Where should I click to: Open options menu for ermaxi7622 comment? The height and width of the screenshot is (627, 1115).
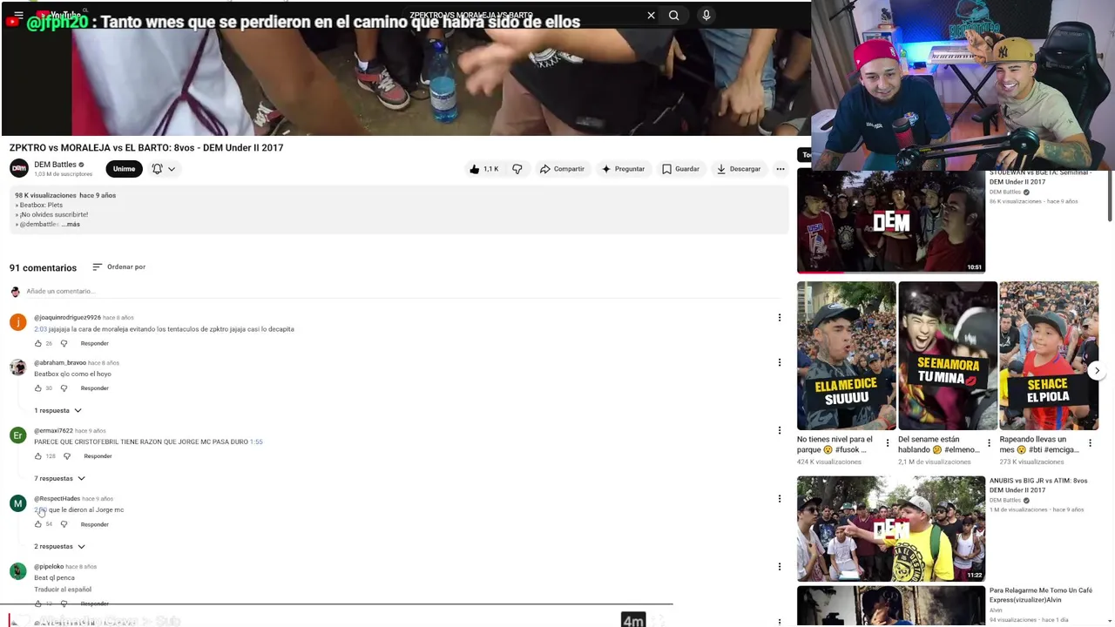[780, 430]
